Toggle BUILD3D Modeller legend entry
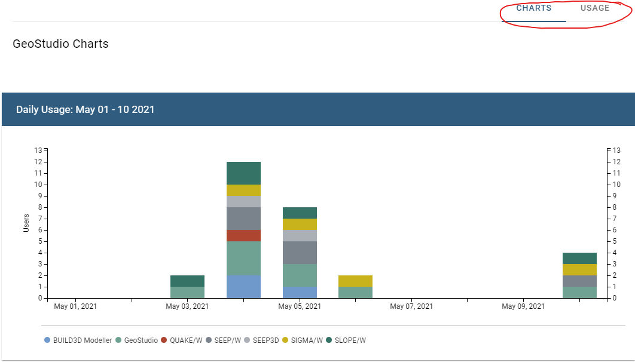Viewport: 635px width, 362px height. pyautogui.click(x=78, y=340)
